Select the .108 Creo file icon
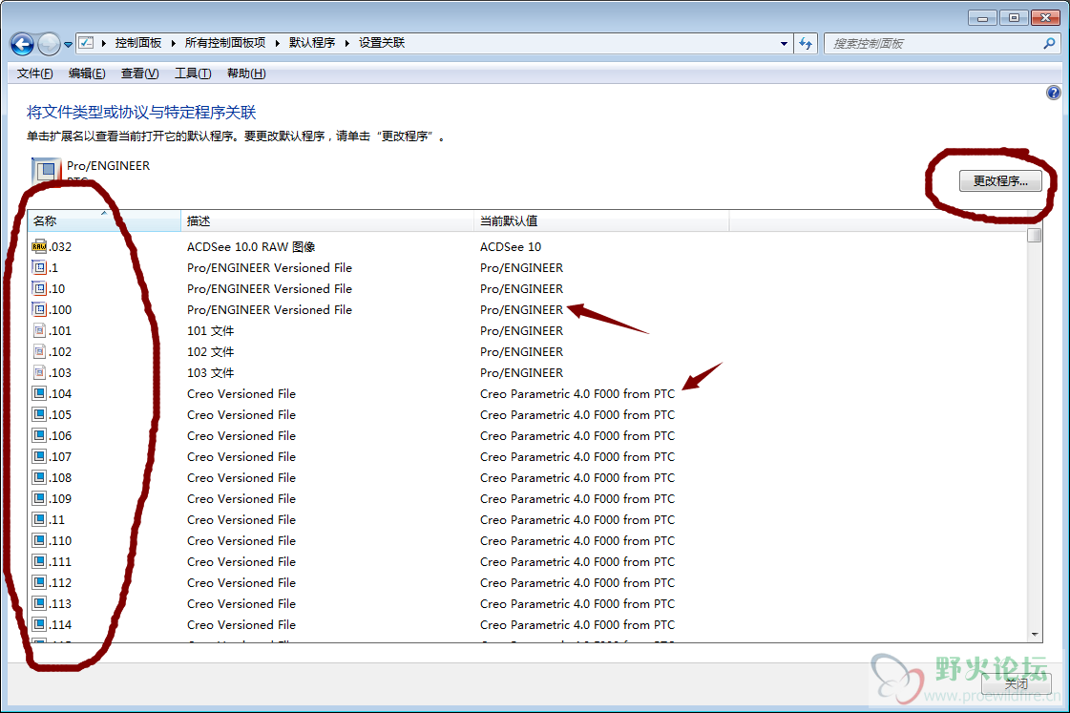The image size is (1070, 713). pyautogui.click(x=39, y=477)
